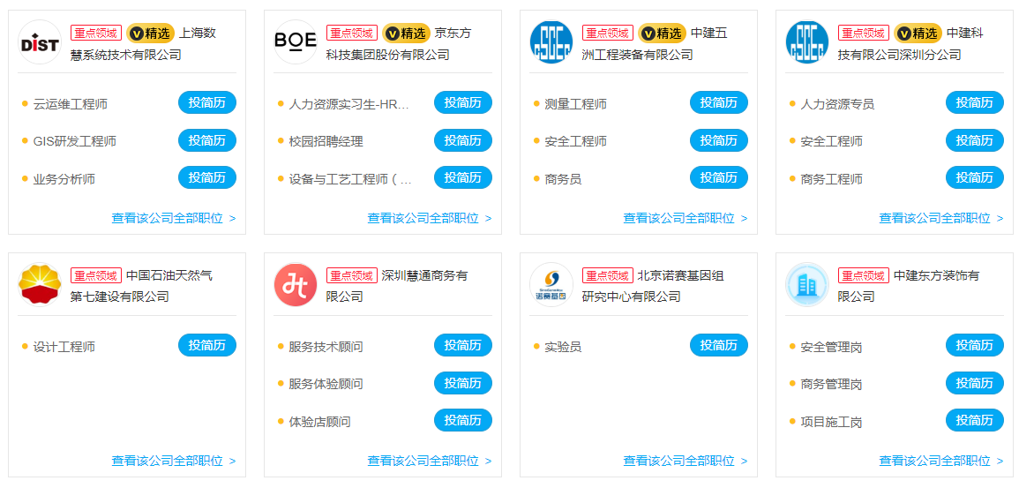Expand all jobs for 京东方 company
Screen dimensions: 1019x488
point(429,218)
